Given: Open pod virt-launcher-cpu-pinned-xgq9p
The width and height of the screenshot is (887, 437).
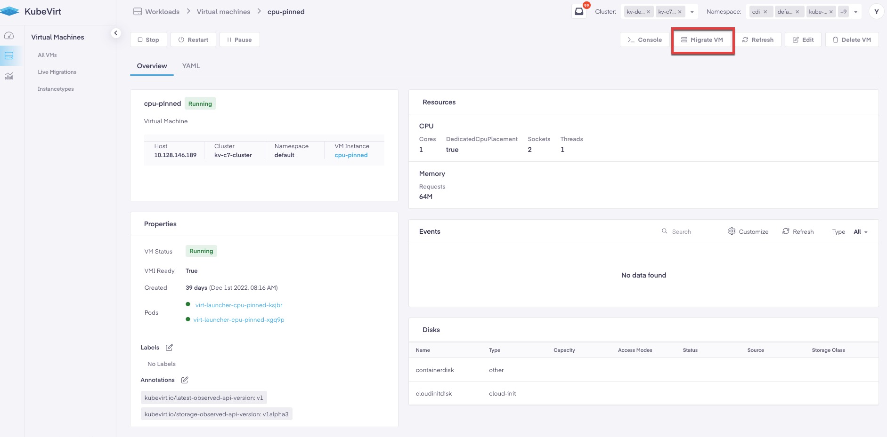Looking at the screenshot, I should pyautogui.click(x=239, y=320).
